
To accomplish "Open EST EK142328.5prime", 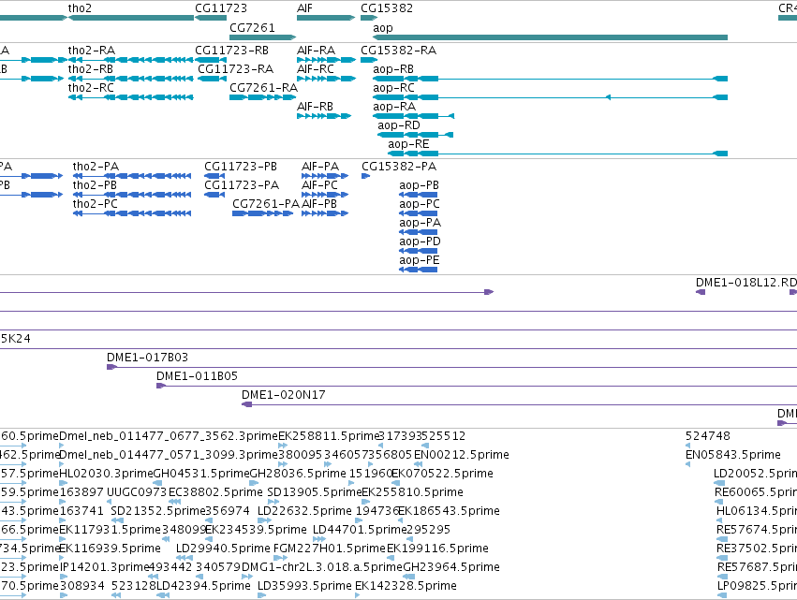I will 406,586.
